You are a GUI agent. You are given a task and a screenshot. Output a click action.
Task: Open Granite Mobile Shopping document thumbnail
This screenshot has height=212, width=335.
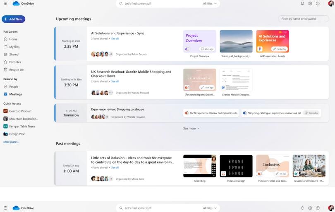[x=236, y=80]
